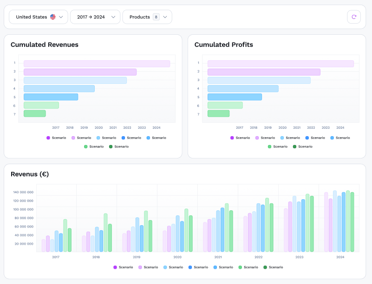Screen dimensions: 372x284
Task: Toggle dark green Scenario legend in Cumulated Profits
Action: click(x=303, y=146)
